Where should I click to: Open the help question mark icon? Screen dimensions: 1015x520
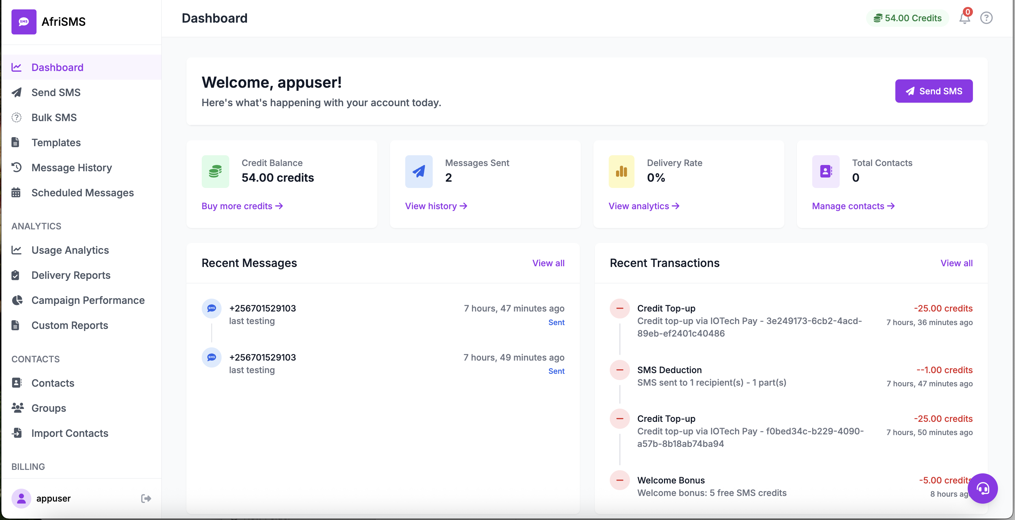(x=986, y=18)
